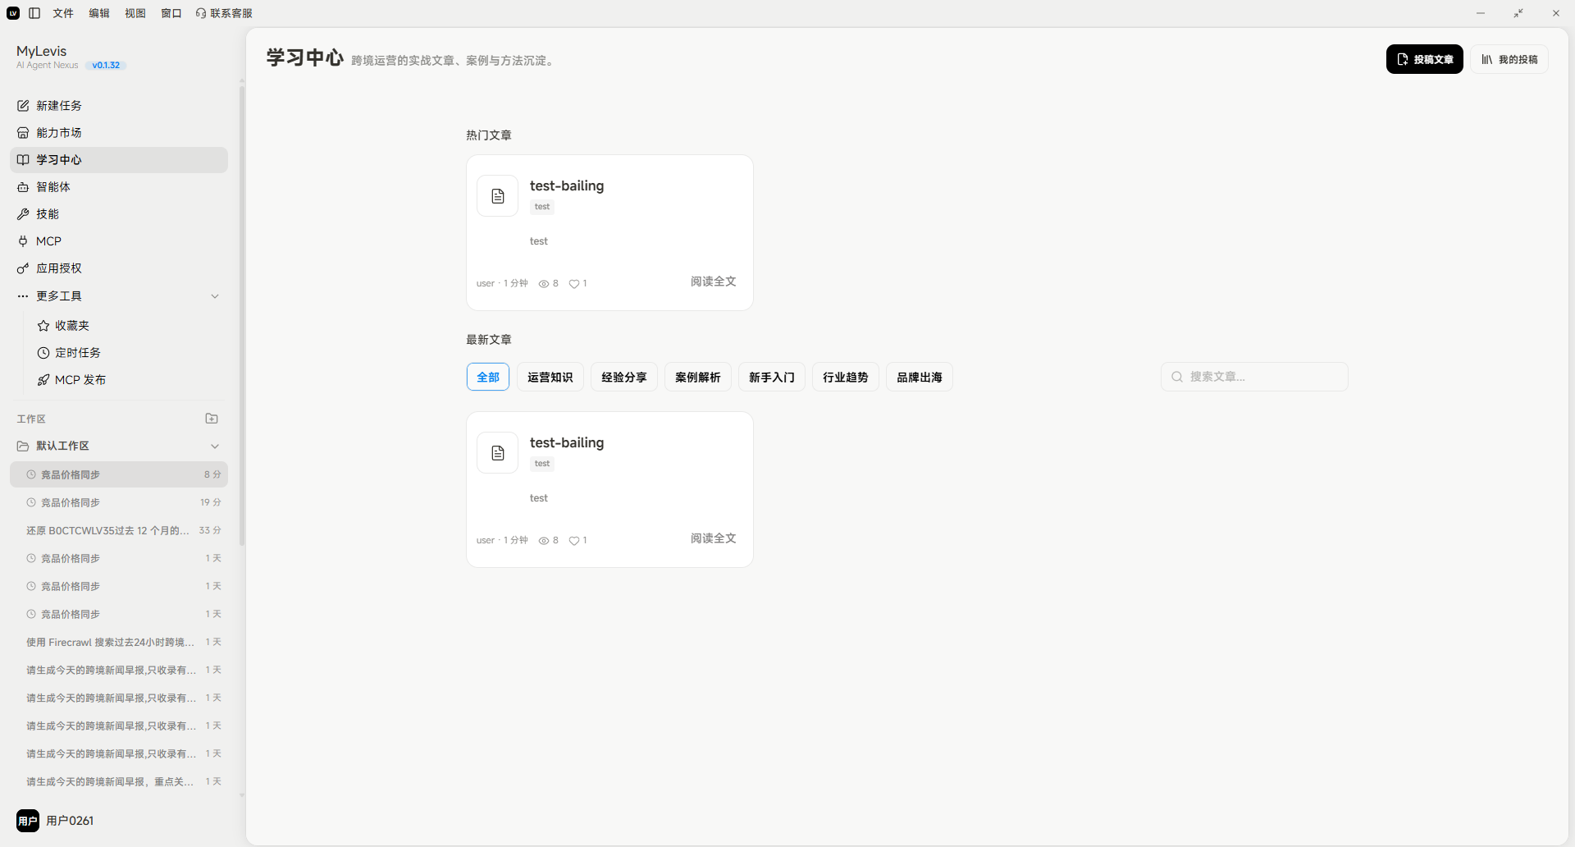1575x847 pixels.
Task: Click the MyLevis app logo icon
Action: click(x=13, y=13)
